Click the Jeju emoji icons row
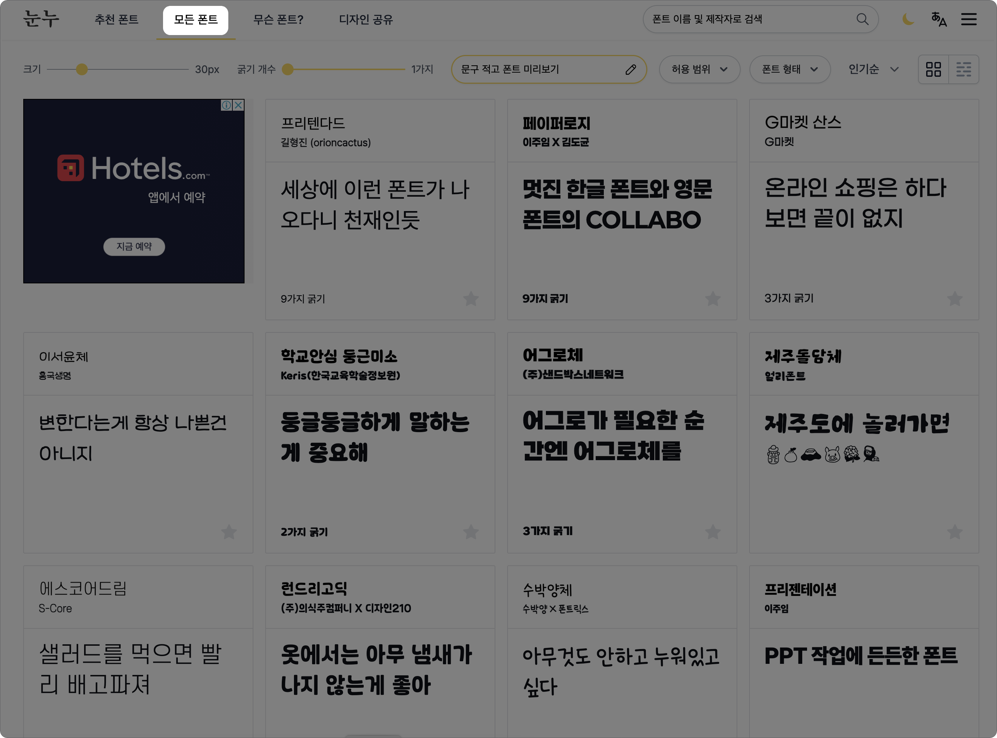 pos(823,455)
